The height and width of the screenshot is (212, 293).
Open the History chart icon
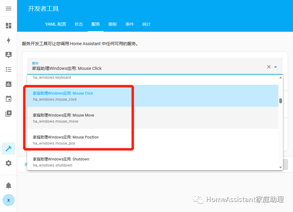click(9, 84)
